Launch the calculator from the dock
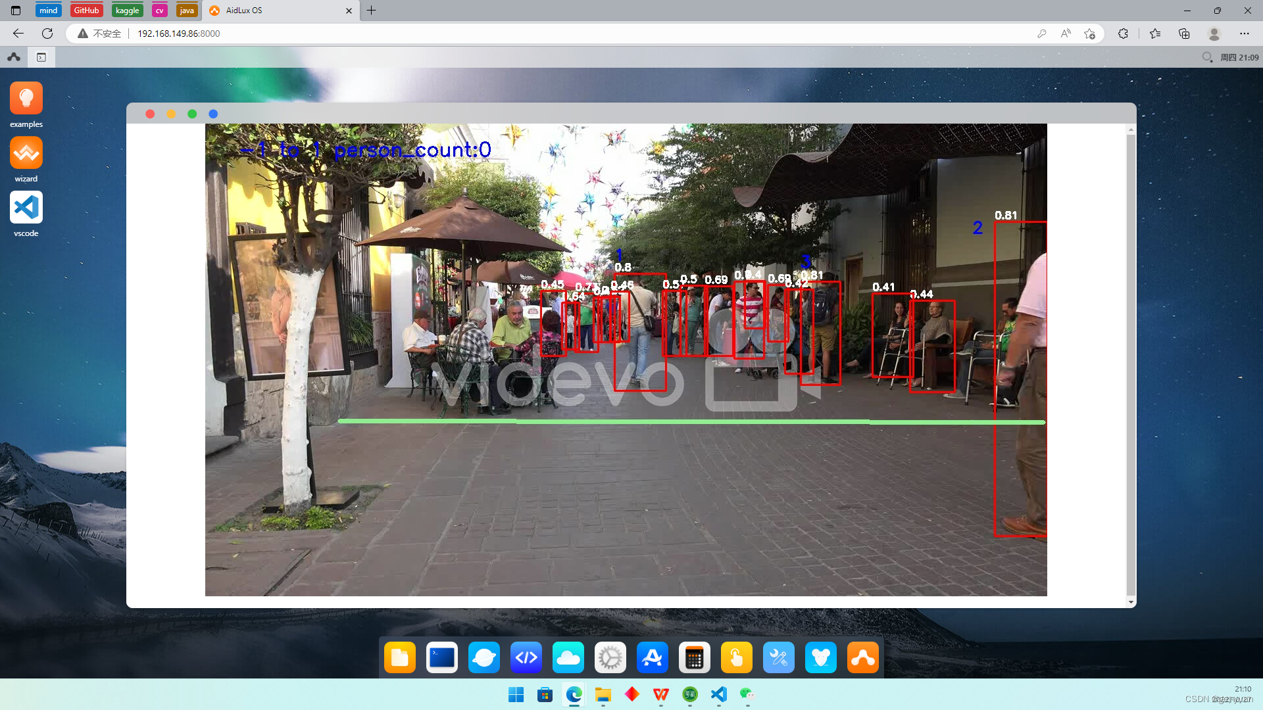 [695, 657]
